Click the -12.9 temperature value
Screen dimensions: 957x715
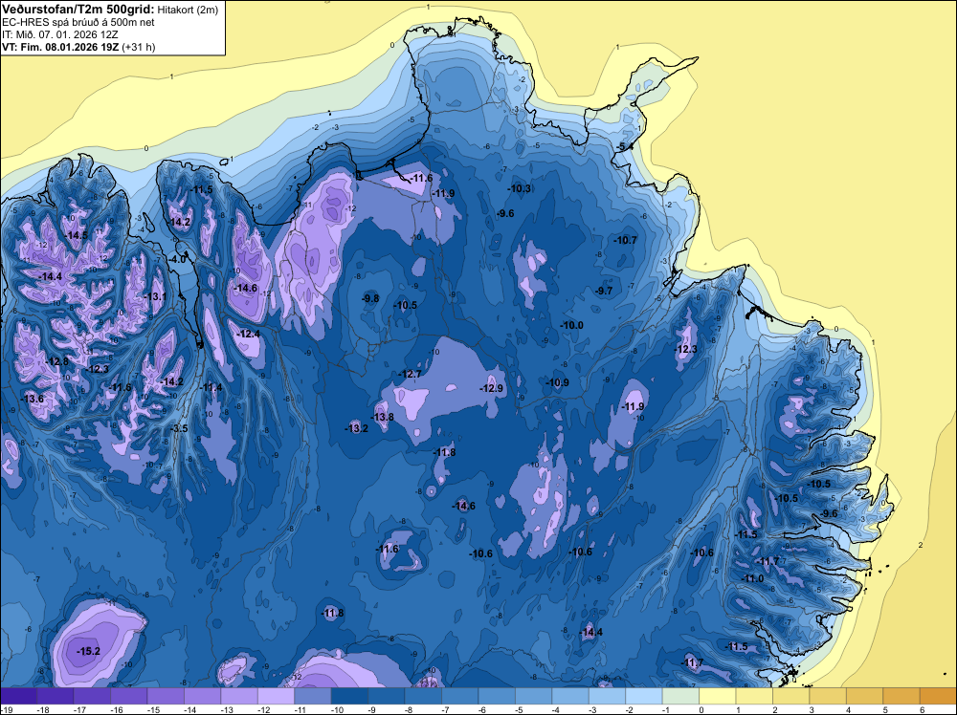(491, 388)
